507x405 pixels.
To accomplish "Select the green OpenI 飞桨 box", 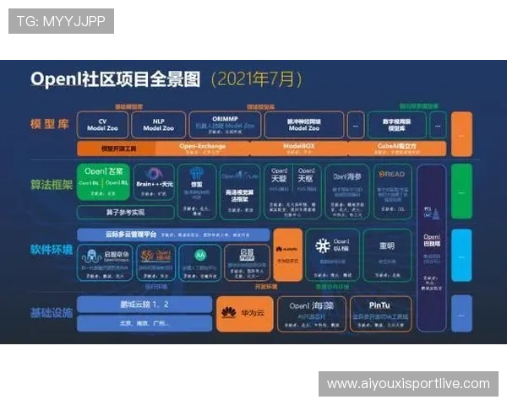I will click(x=103, y=182).
